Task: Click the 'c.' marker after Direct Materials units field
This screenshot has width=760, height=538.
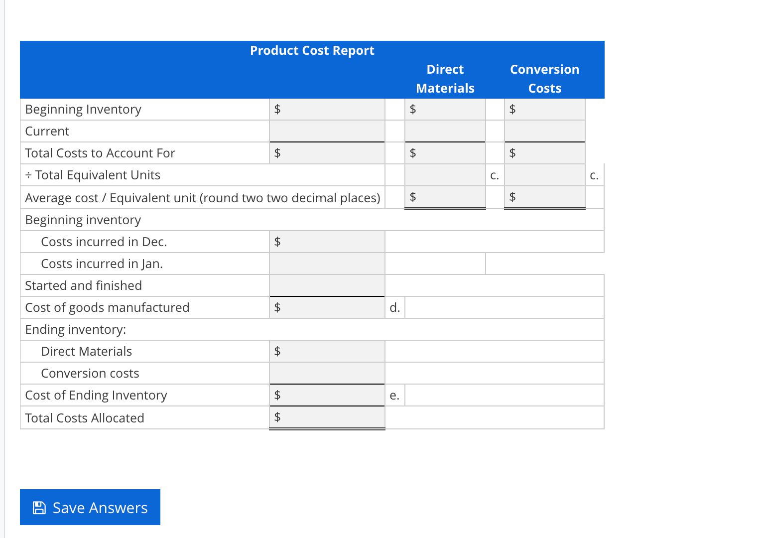Action: pyautogui.click(x=495, y=175)
